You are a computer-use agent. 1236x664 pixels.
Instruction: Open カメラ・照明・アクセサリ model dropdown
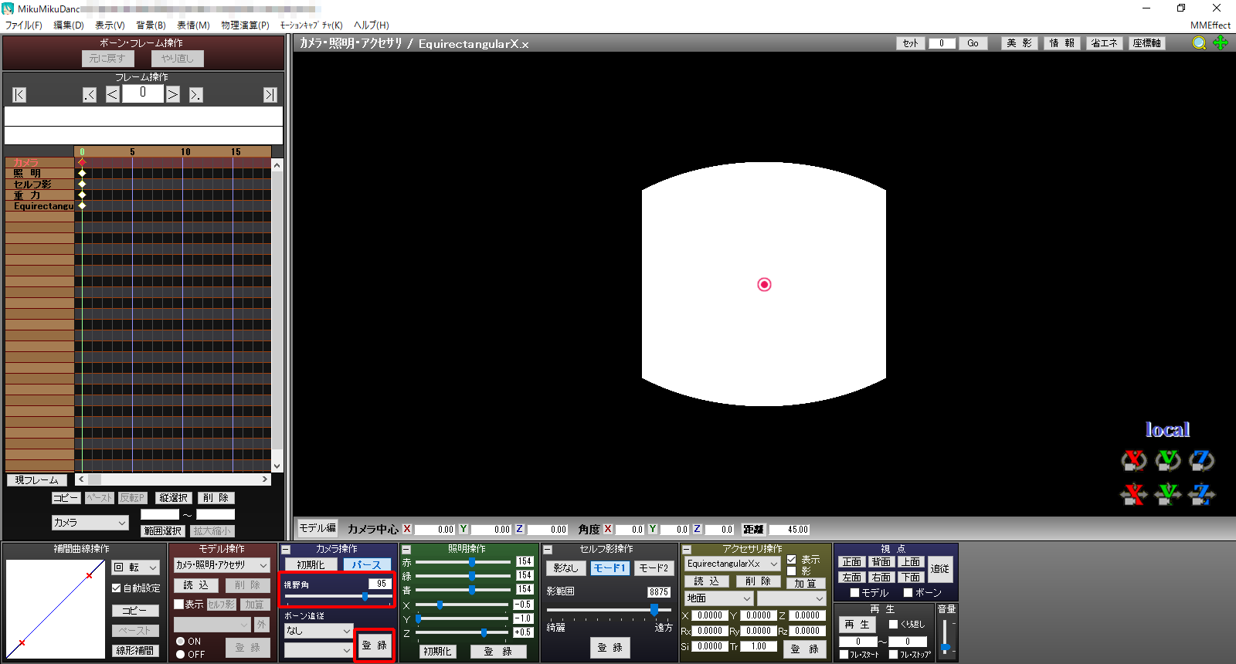coord(222,565)
